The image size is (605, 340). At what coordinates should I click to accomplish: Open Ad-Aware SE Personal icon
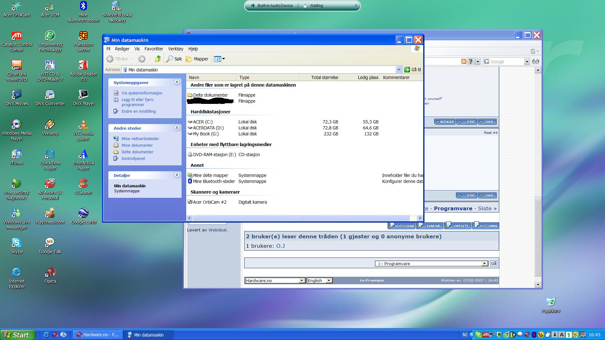coord(50,189)
